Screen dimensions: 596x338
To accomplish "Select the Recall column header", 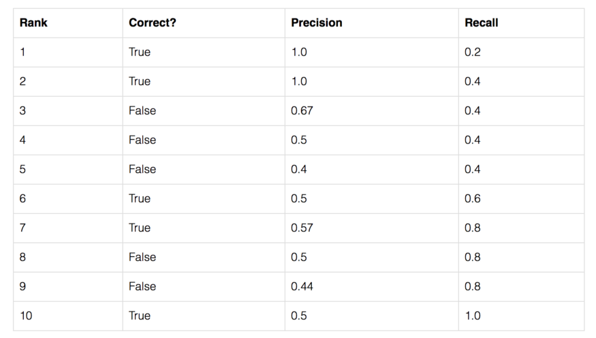I will (x=481, y=22).
